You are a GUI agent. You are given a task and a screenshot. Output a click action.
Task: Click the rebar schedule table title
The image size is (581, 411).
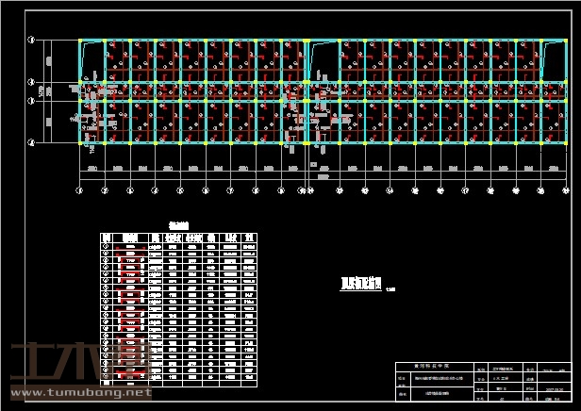[x=178, y=225]
